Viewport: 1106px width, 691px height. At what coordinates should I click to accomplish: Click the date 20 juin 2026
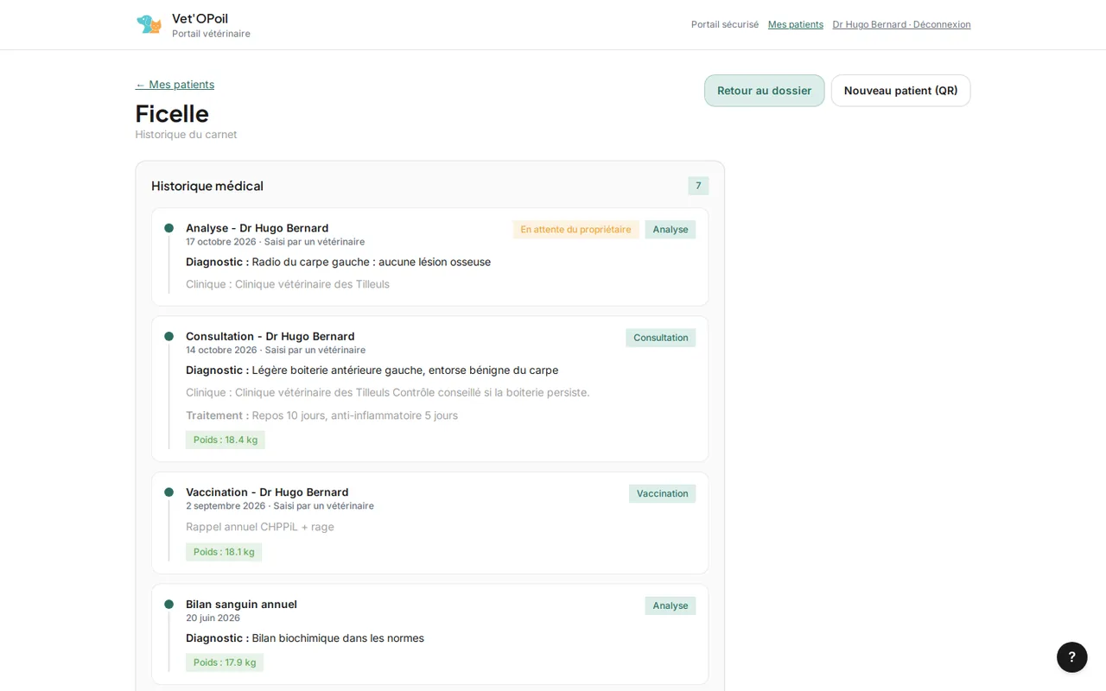(213, 618)
